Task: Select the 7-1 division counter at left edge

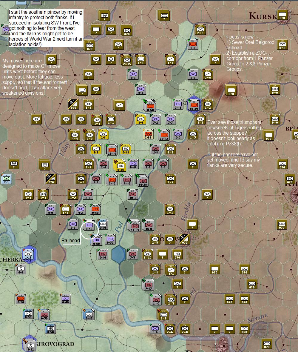Action: click(x=5, y=30)
